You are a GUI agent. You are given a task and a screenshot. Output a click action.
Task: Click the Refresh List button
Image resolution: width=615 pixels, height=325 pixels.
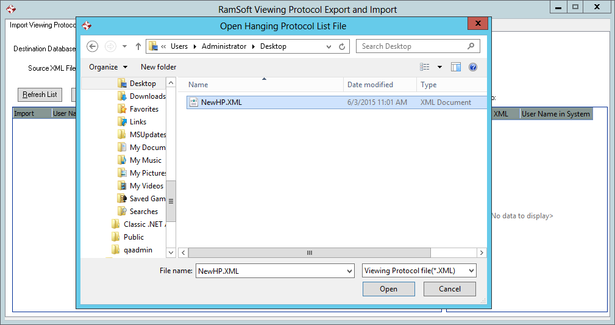tap(40, 95)
